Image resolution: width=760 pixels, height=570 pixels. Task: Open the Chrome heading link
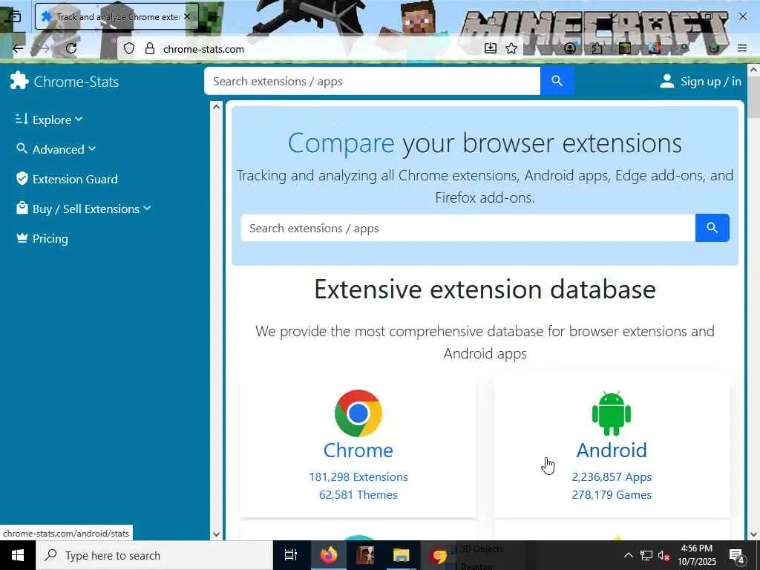358,451
